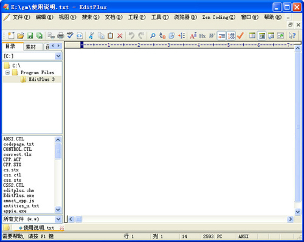Open a file with the folder icon
This screenshot has width=304, height=242.
click(x=20, y=36)
